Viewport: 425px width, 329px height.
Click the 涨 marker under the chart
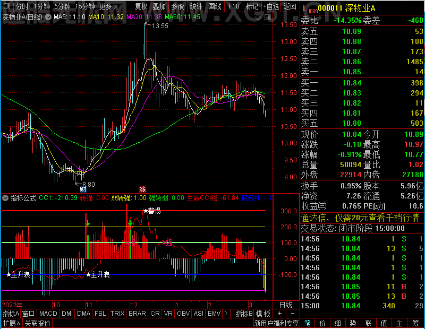pos(142,189)
